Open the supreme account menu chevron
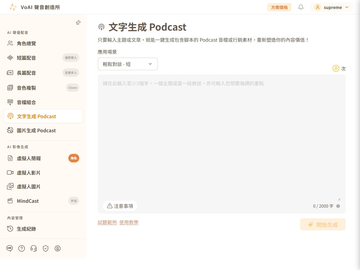The image size is (360, 270). [347, 7]
